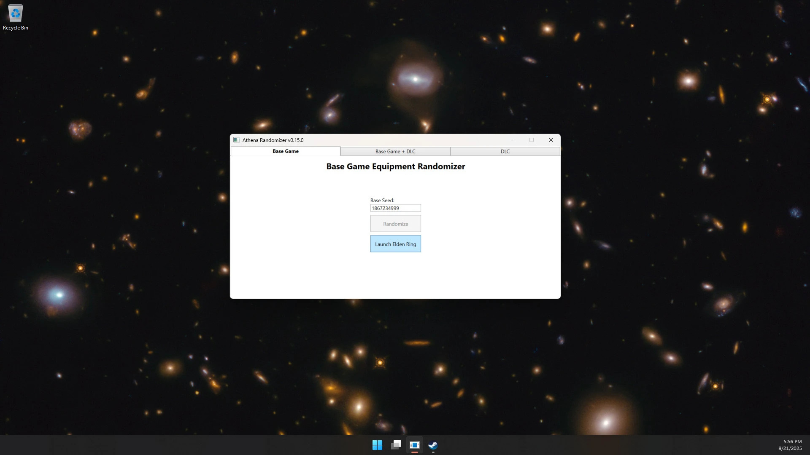Close the Athena Randomizer window
The image size is (810, 455).
point(551,140)
